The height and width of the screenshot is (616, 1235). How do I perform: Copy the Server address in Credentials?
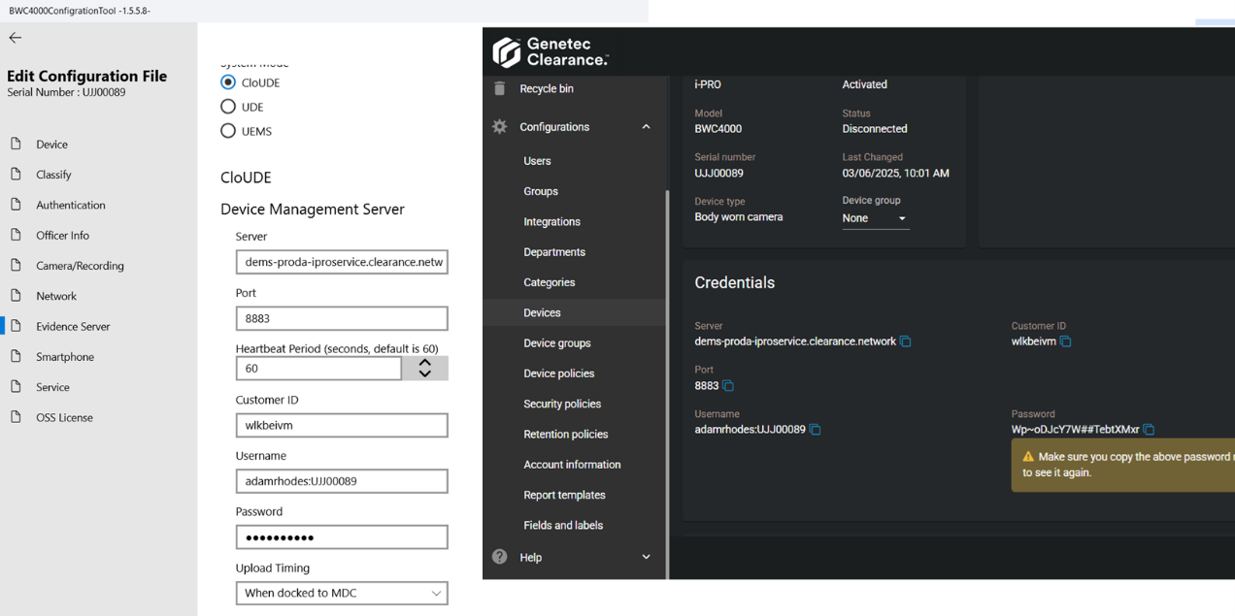(x=905, y=341)
